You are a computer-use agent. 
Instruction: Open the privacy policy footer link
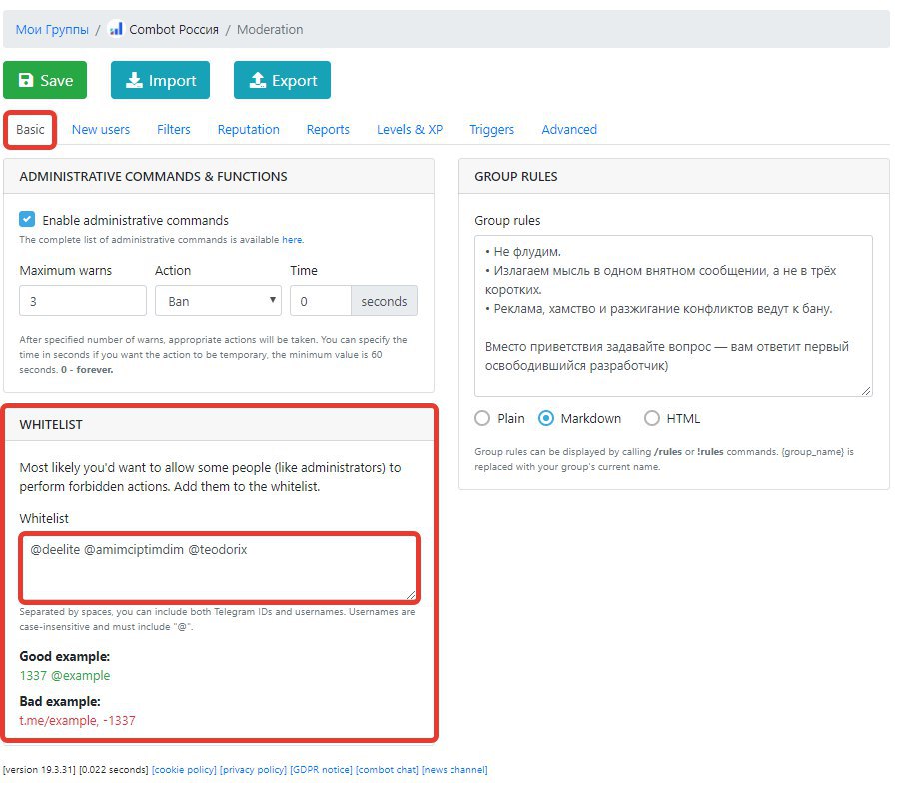[x=253, y=770]
